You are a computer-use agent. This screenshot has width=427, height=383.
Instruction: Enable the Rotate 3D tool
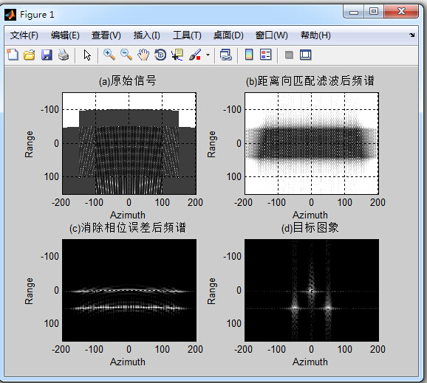(160, 55)
